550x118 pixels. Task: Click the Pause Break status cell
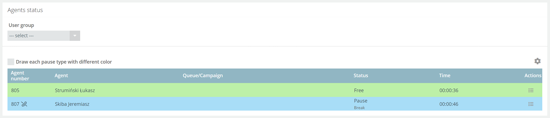pos(361,104)
